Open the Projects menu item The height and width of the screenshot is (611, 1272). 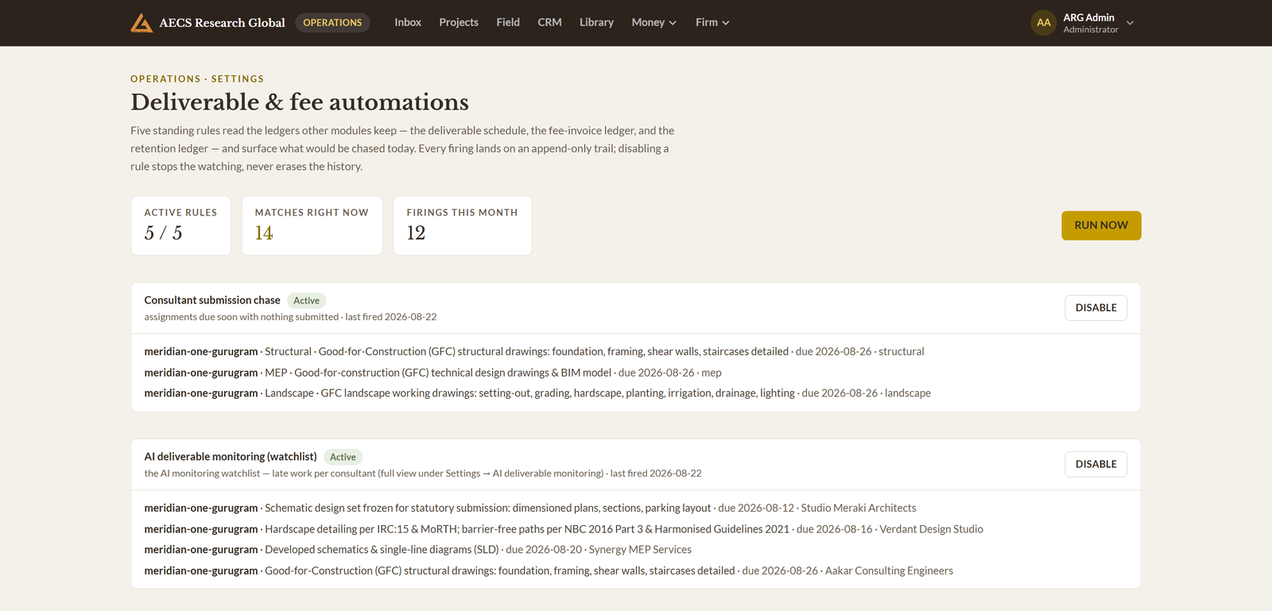[x=459, y=23]
